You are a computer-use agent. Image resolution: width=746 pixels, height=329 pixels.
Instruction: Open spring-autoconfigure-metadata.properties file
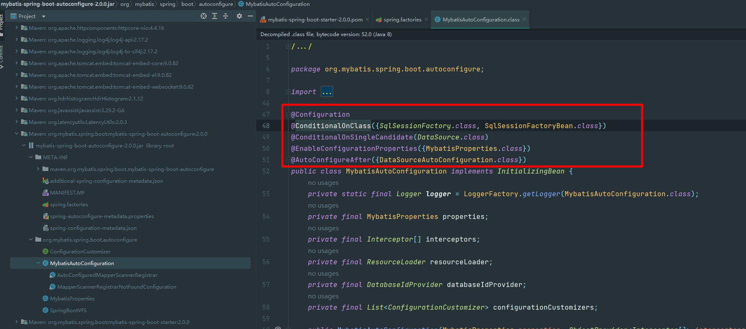point(102,216)
